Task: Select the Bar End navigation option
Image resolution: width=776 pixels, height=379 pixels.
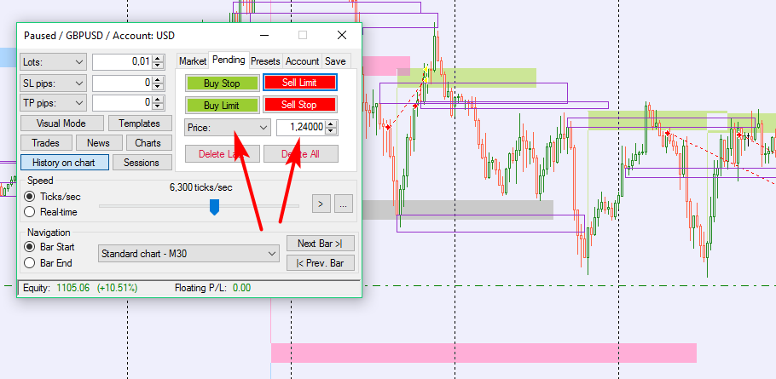Action: coord(48,263)
